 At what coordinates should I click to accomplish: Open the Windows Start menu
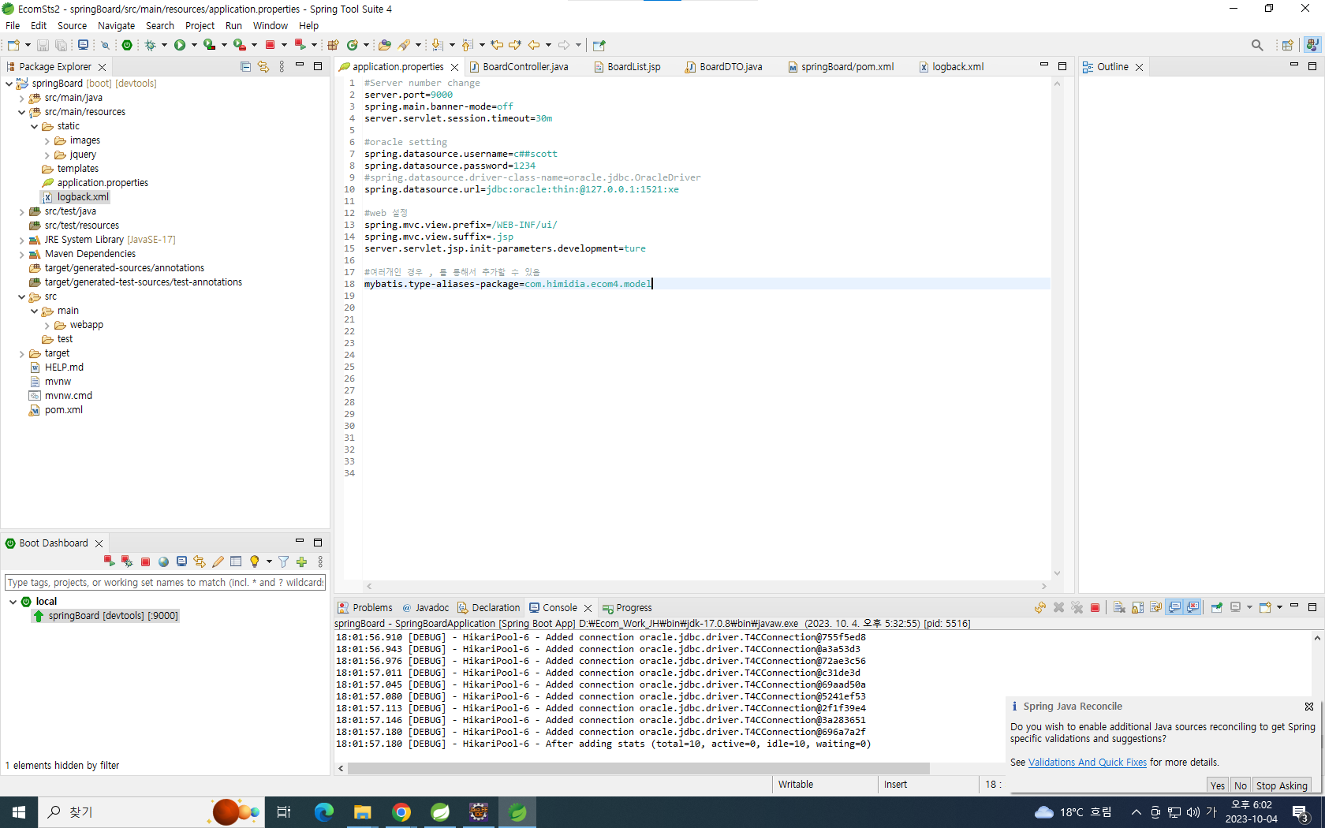click(19, 812)
